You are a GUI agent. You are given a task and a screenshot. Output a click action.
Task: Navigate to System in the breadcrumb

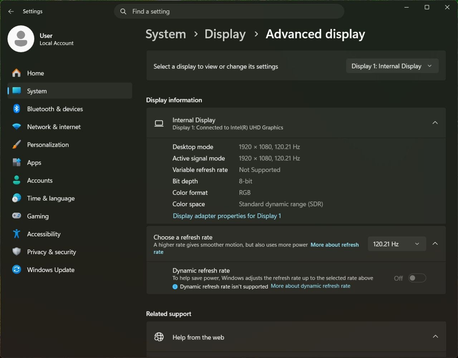tap(166, 34)
